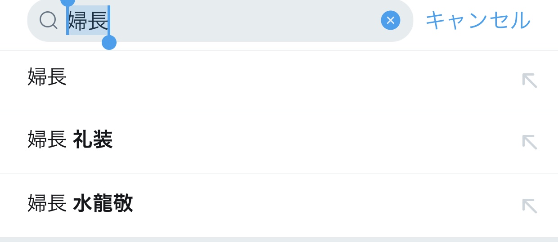Viewport: 558px width, 242px height.
Task: Tap the gray area below the suggestions
Action: coord(279,240)
